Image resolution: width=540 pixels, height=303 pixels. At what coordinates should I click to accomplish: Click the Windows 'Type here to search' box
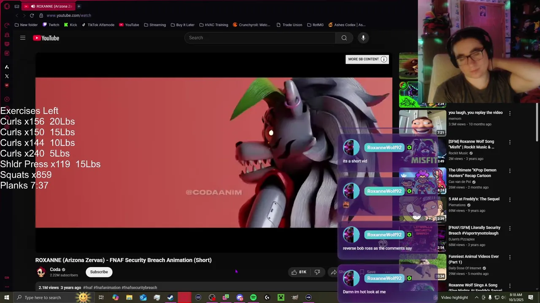[55, 298]
